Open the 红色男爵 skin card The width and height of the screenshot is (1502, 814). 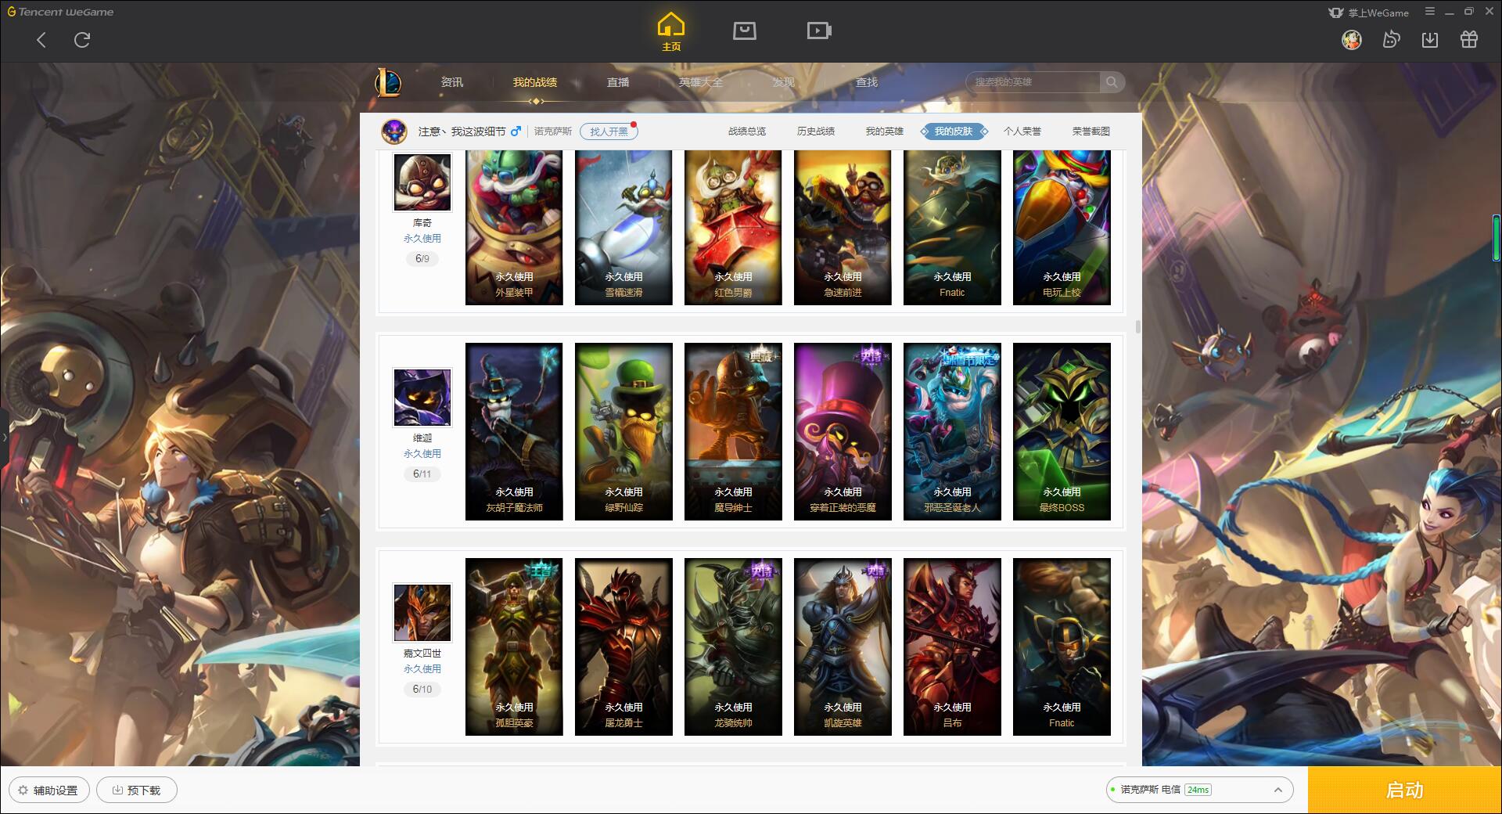click(733, 227)
